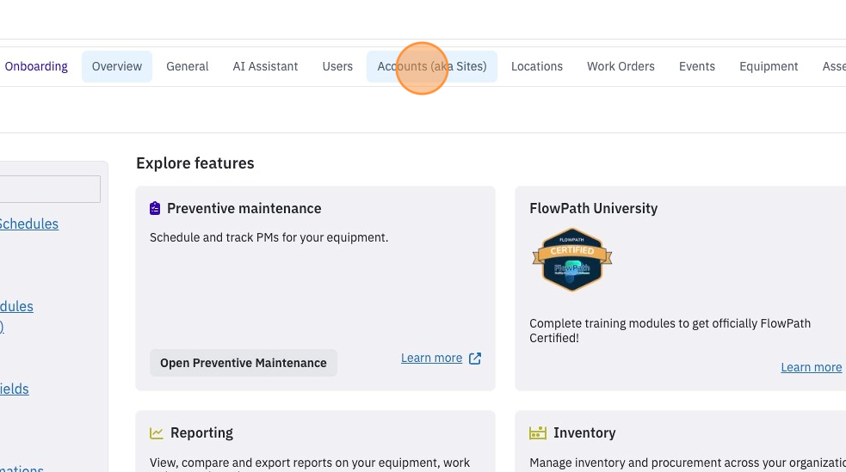Click the Preventive maintenance heading
846x472 pixels.
coord(244,208)
